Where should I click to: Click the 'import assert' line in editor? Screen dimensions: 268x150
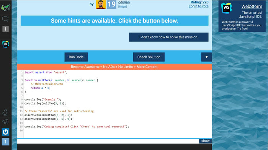point(46,72)
